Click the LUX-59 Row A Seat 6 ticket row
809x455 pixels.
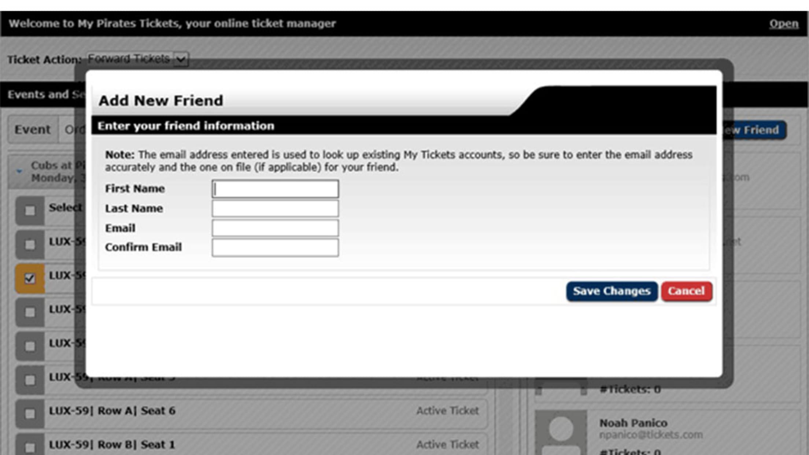256,411
